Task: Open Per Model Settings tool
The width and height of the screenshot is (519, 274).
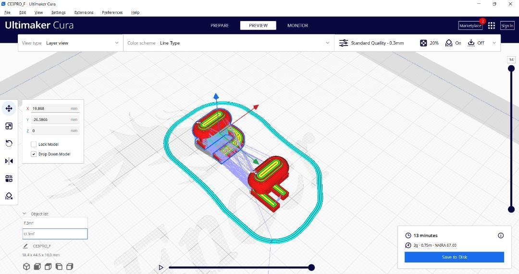Action: point(9,179)
